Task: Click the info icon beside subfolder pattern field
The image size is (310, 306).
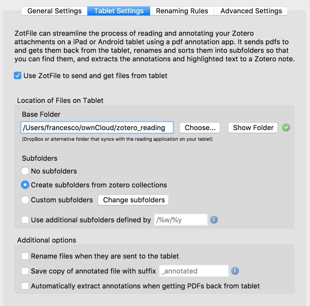Action: pyautogui.click(x=214, y=220)
